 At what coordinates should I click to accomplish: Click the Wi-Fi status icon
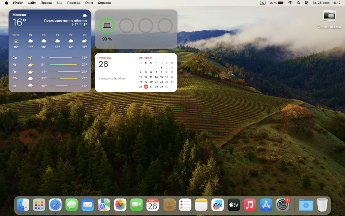tap(290, 3)
